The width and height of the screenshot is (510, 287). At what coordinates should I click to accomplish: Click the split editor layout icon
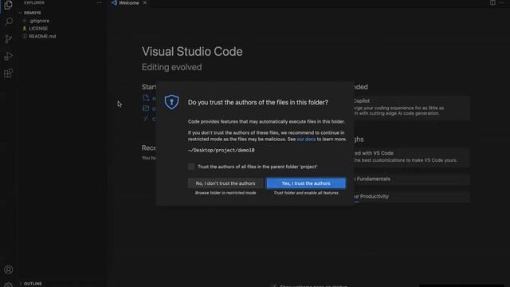[x=492, y=2]
